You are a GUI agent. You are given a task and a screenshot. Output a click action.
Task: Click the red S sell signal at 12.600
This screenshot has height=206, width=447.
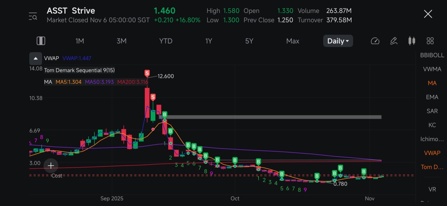tap(147, 73)
